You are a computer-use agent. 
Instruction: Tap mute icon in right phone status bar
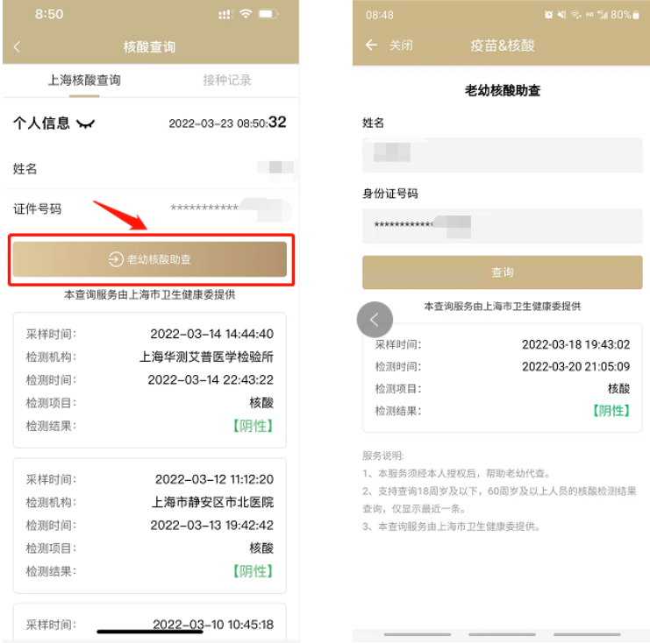561,15
